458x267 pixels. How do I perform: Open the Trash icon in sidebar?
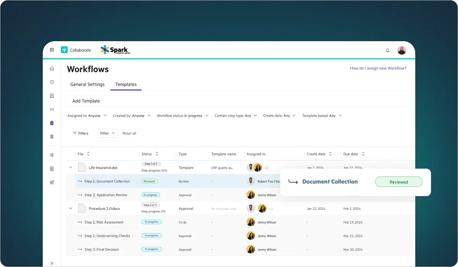pyautogui.click(x=52, y=137)
